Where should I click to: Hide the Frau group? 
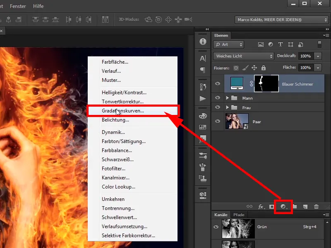click(x=218, y=107)
